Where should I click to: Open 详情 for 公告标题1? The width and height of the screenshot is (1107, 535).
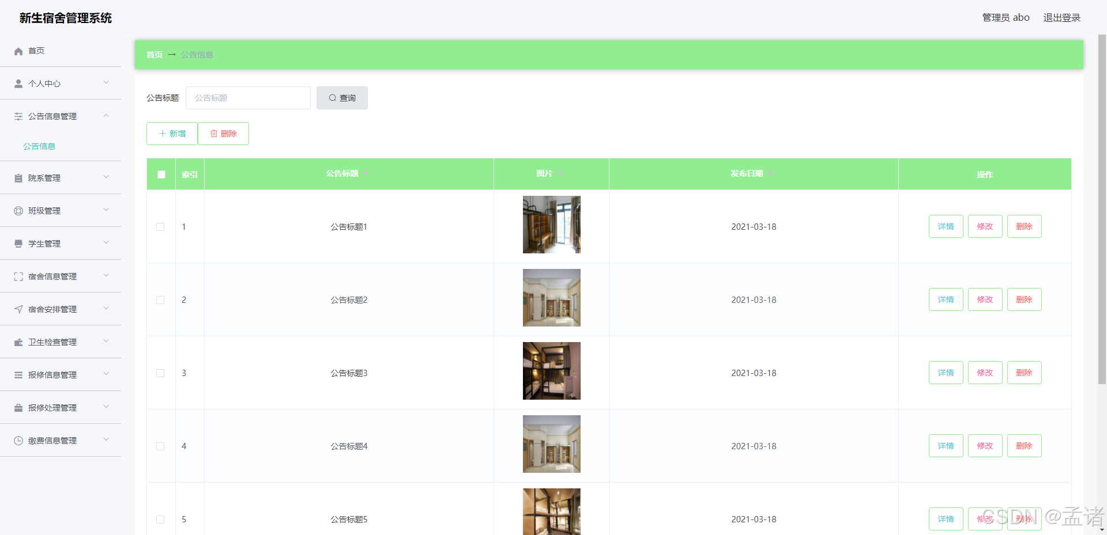[946, 226]
